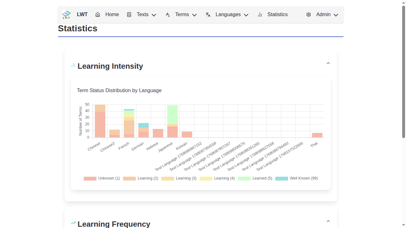Open the Texts dropdown chevron
Screen dimensions: 406x228
(x=154, y=15)
